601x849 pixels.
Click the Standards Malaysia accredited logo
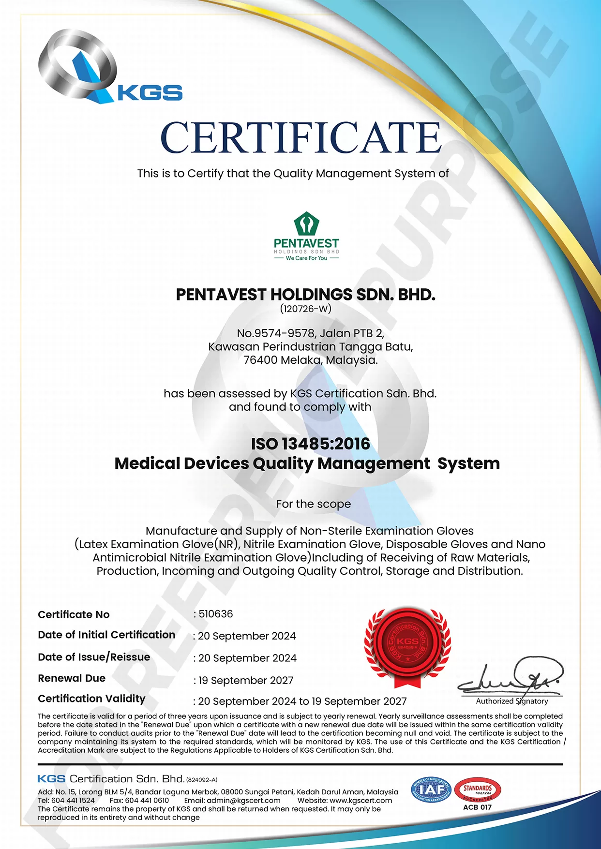pos(478,789)
